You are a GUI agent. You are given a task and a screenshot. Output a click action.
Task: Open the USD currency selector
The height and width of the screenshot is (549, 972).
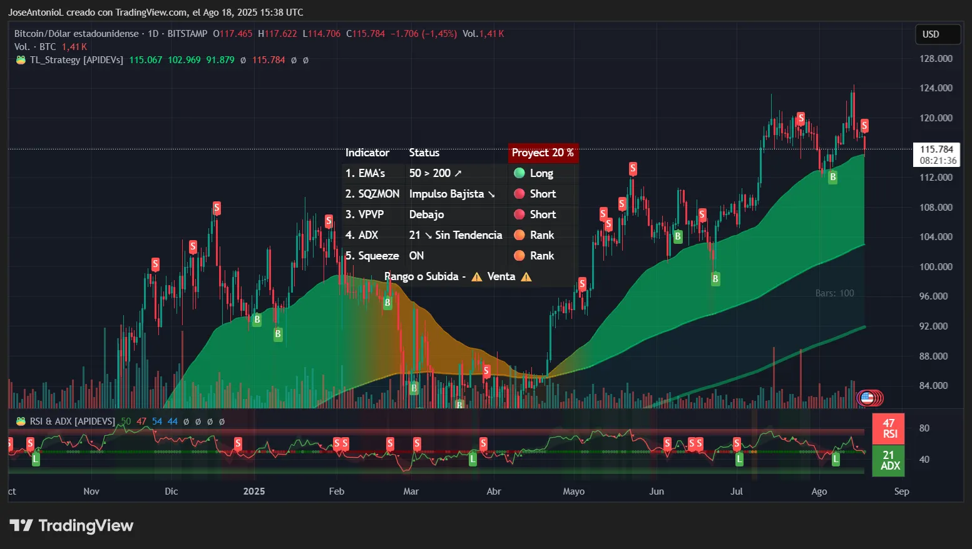coord(936,34)
